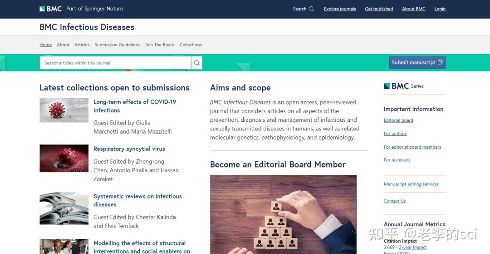490x254 pixels.
Task: Click the Explore journals link
Action: point(340,9)
